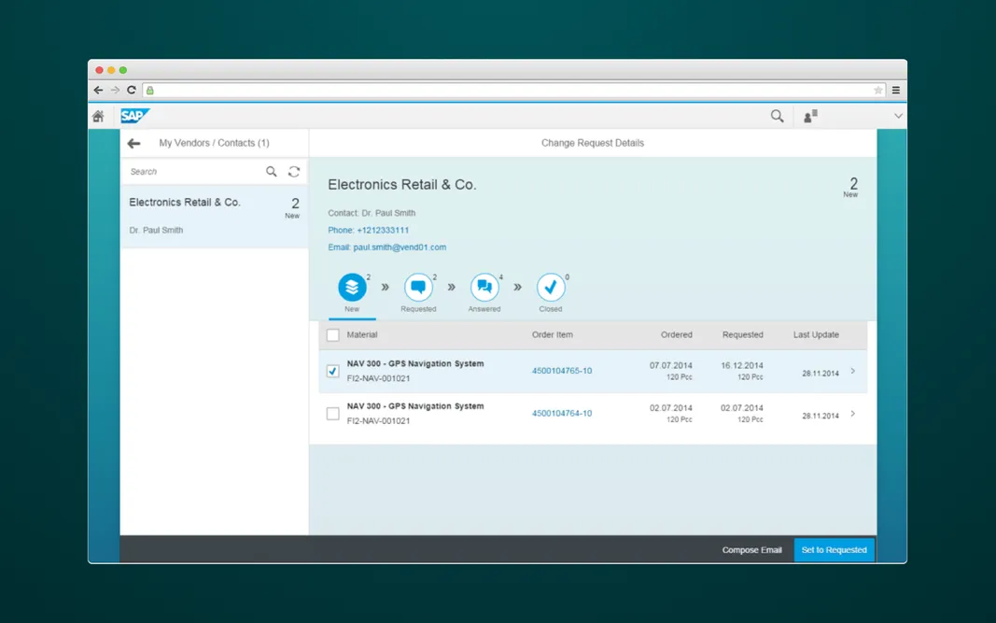Viewport: 996px width, 623px height.
Task: Click the user profile icon in header
Action: click(x=810, y=116)
